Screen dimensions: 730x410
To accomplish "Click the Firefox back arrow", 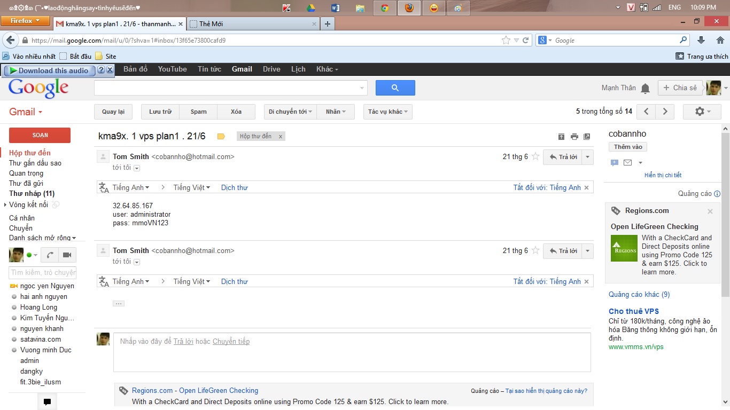I will (10, 40).
